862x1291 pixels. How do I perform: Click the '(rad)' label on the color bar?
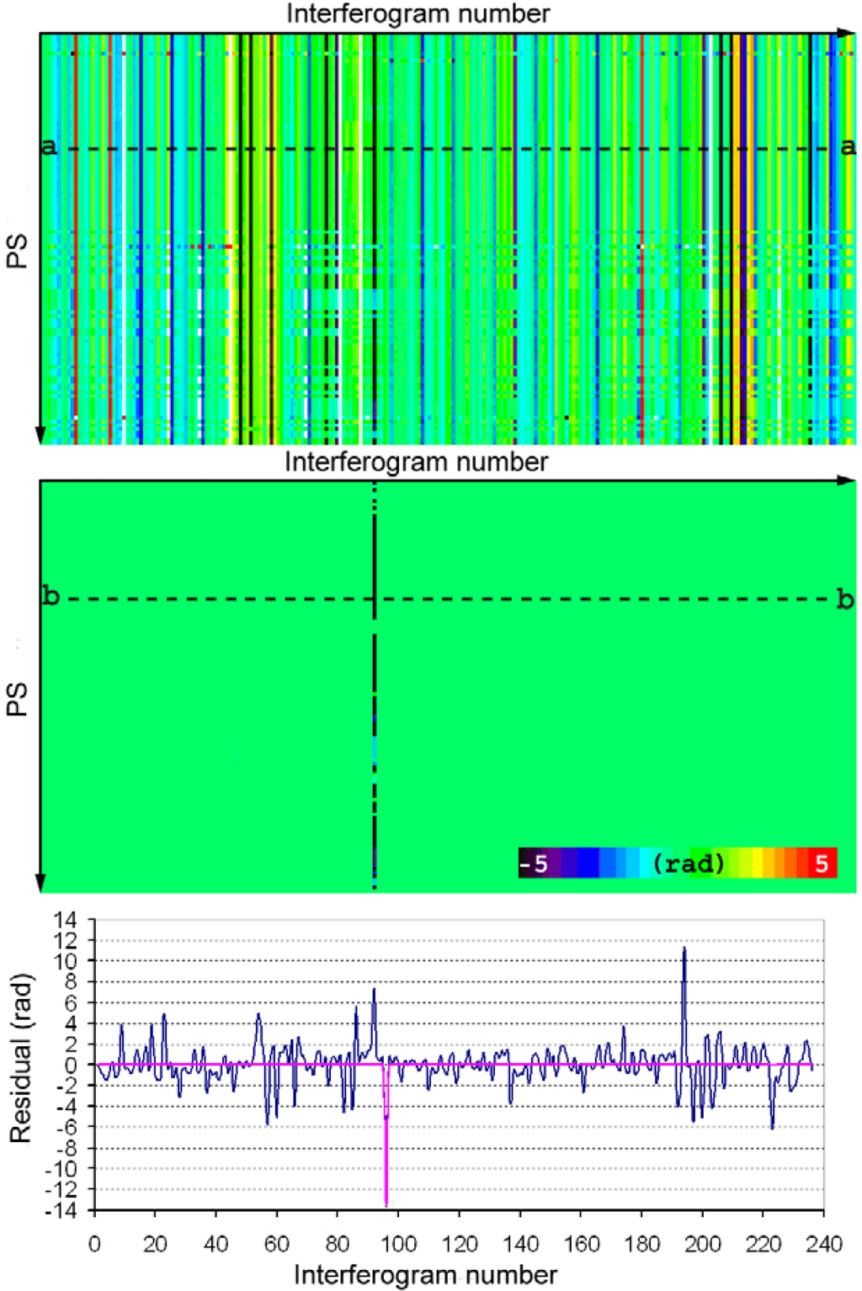(x=688, y=863)
